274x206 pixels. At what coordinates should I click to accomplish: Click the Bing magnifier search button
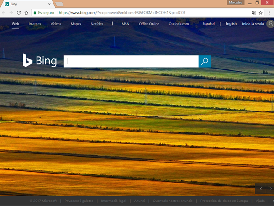tap(205, 61)
